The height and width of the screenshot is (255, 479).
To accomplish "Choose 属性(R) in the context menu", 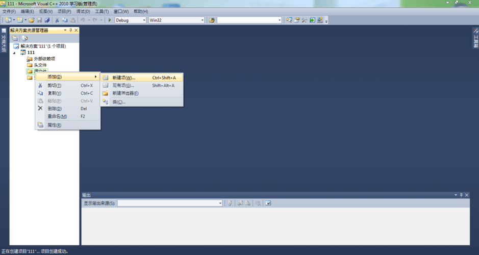I will pos(68,125).
